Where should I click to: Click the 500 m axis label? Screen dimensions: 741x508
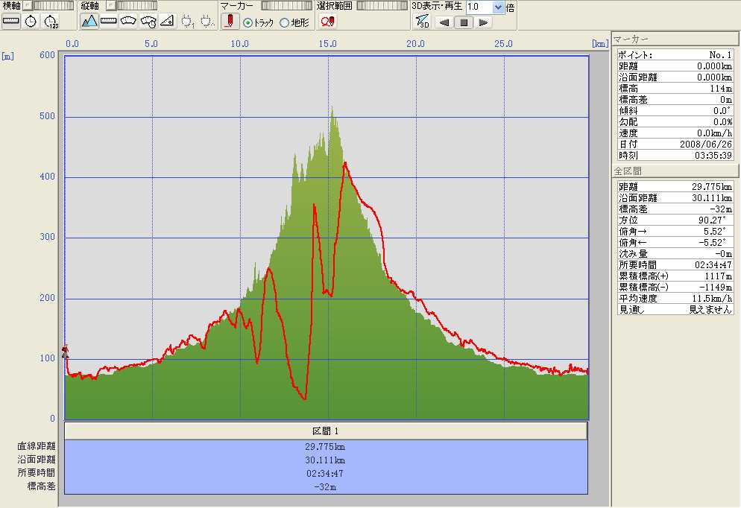(47, 116)
